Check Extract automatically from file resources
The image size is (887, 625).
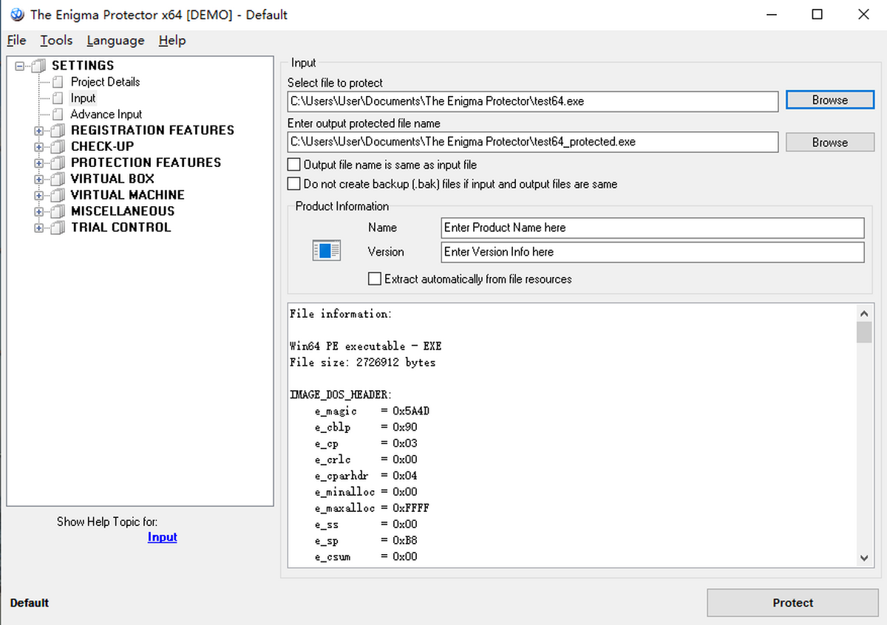(x=375, y=279)
